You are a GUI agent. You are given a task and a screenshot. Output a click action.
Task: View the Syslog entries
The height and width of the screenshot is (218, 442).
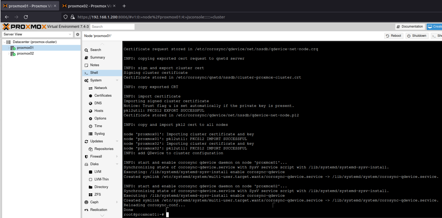(99, 133)
